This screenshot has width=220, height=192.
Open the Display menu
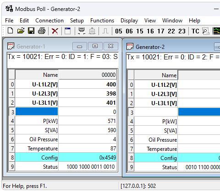[x=129, y=21]
